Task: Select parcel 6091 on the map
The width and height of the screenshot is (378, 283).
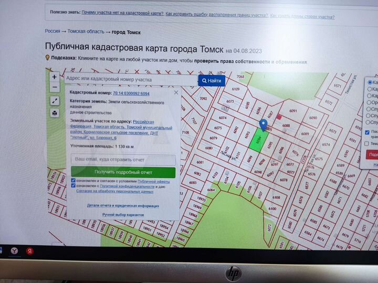Action: click(x=293, y=111)
